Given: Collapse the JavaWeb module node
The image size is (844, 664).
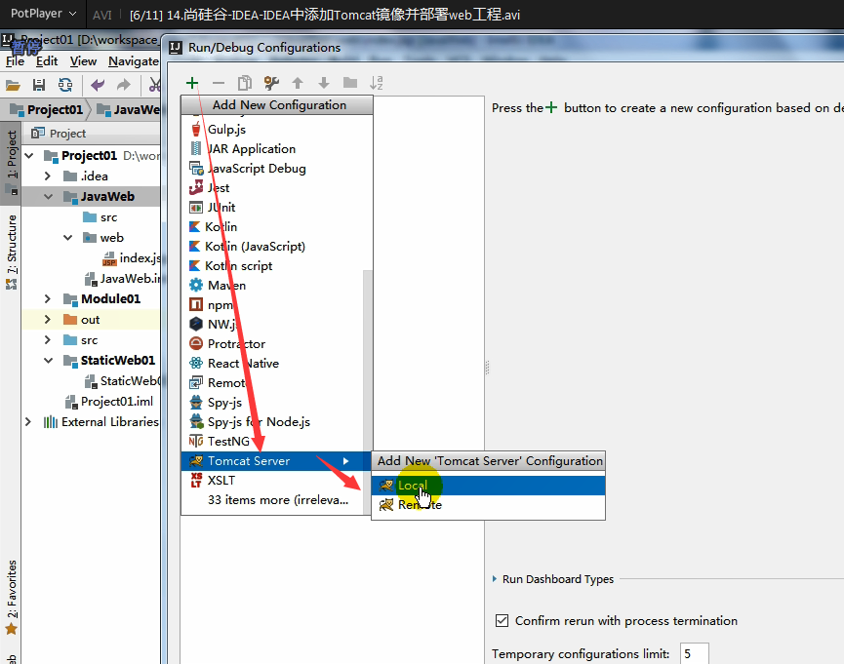Looking at the screenshot, I should pos(49,196).
